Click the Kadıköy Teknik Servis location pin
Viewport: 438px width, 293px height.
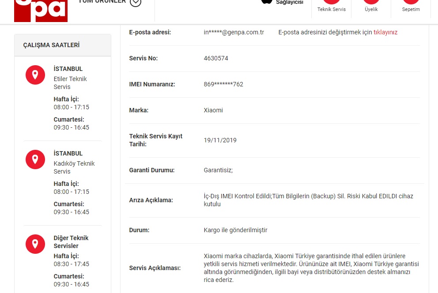coord(35,159)
